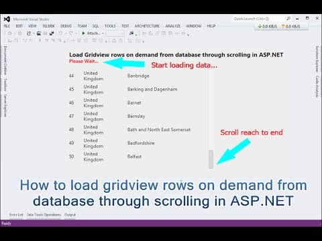The height and width of the screenshot is (241, 322).
Task: Open the TEAM menu
Action: (x=82, y=26)
